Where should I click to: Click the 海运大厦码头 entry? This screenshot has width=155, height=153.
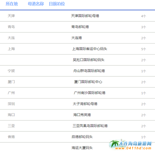[82, 148]
